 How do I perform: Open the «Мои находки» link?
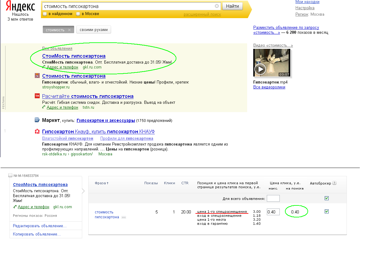(x=307, y=2)
